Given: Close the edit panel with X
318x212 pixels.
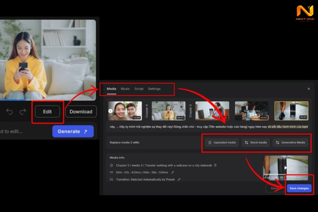Looking at the screenshot, I should (308, 89).
